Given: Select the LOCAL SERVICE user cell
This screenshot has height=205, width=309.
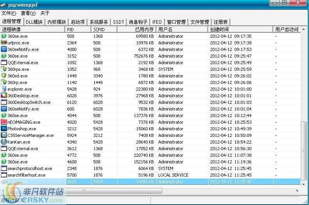Looking at the screenshot, I should (x=173, y=175).
